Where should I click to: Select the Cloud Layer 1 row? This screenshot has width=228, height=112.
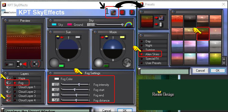27,87
